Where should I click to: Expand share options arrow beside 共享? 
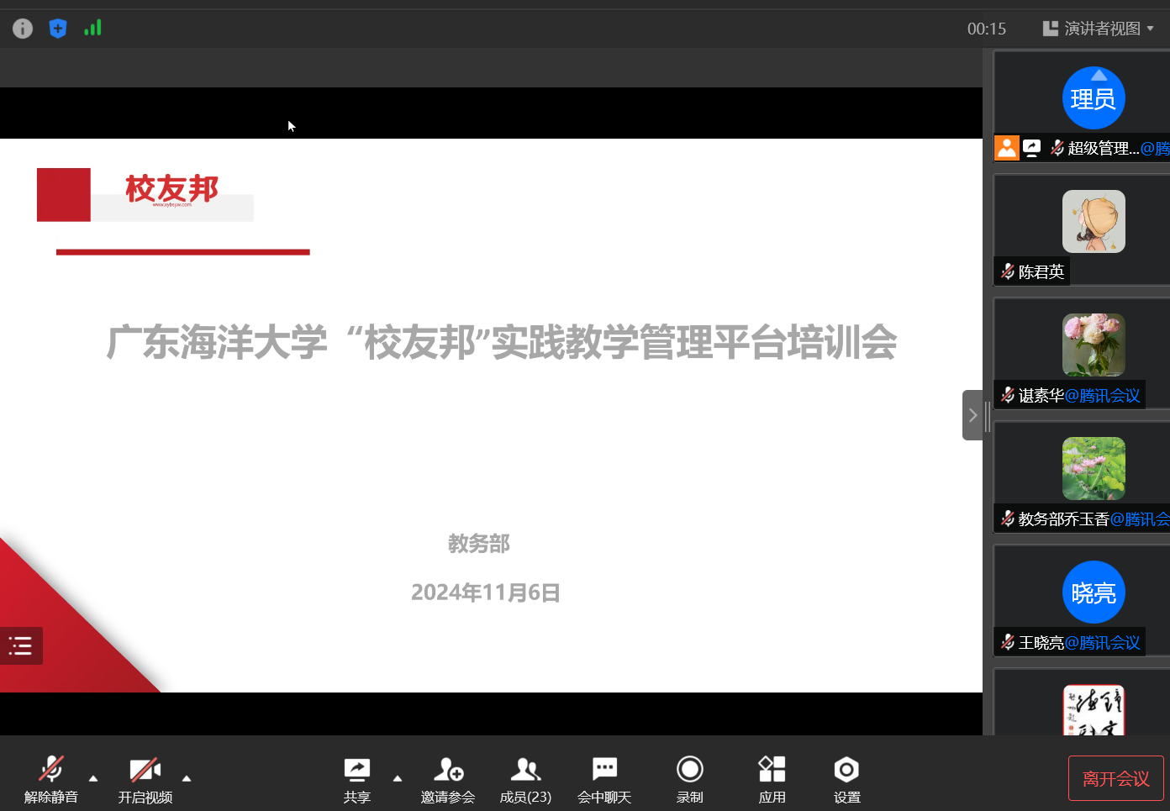(x=398, y=778)
